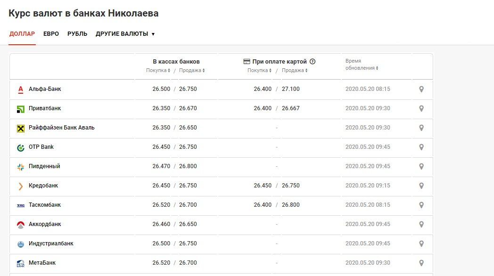Open the Приватбанк map location pin
Screen dimensions: 494x276
pyautogui.click(x=421, y=109)
